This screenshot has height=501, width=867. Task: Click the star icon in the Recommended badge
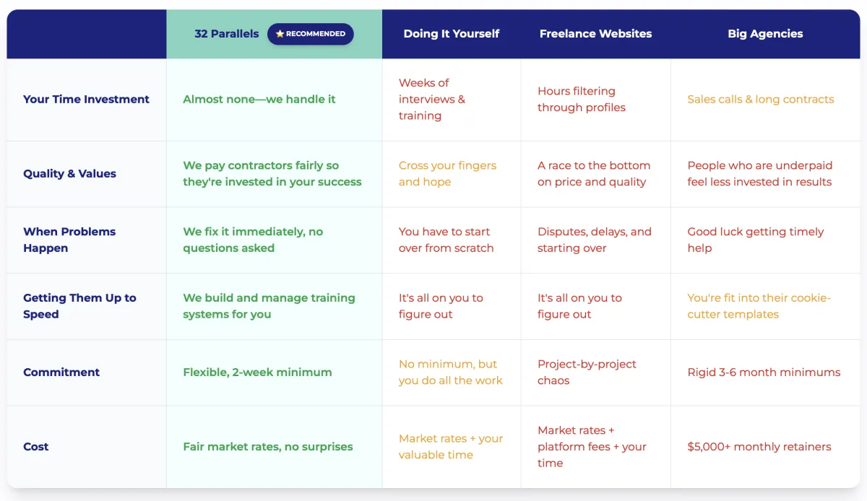pos(280,34)
